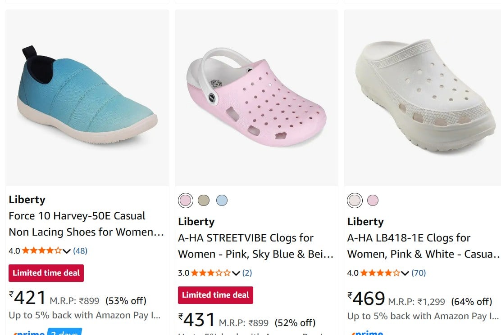Viewport: 501px width, 335px height.
Task: Select pink color swatch for LB418-1E clogs
Action: coord(373,201)
